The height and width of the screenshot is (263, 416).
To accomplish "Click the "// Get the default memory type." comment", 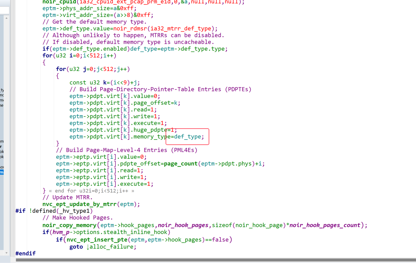I will tap(95, 22).
